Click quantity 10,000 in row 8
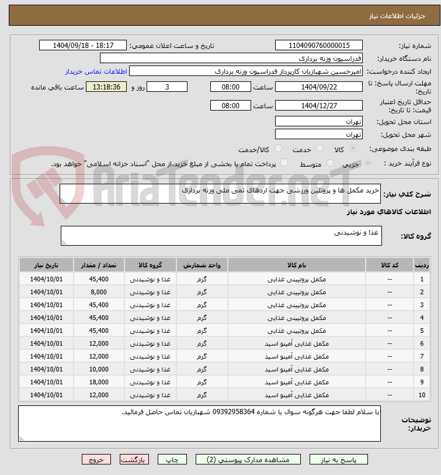This screenshot has height=475, width=441. pos(99,369)
